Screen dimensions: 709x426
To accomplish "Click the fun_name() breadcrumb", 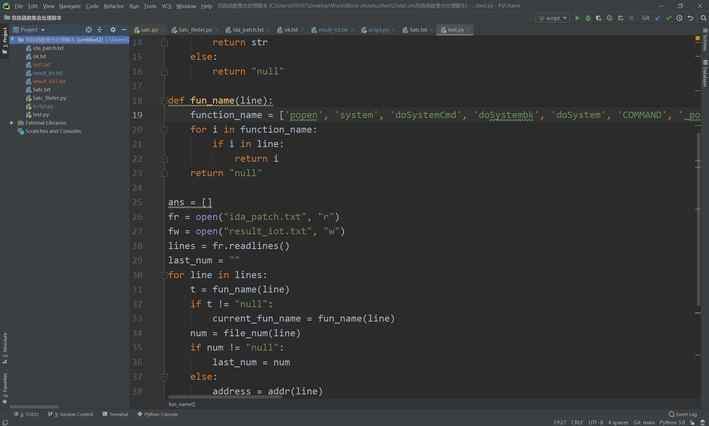I will click(182, 404).
